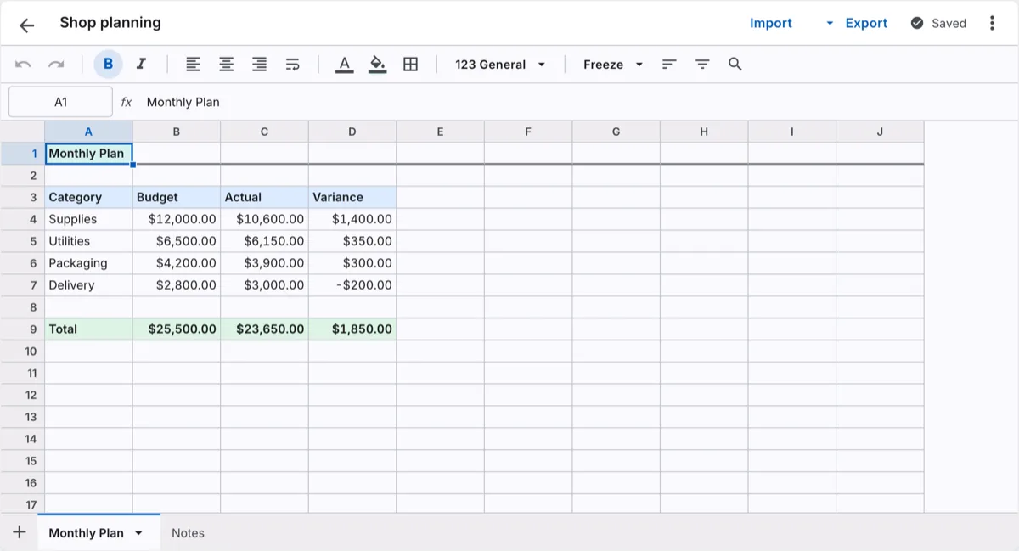Select the Utilities cell
The height and width of the screenshot is (551, 1019).
click(x=88, y=241)
